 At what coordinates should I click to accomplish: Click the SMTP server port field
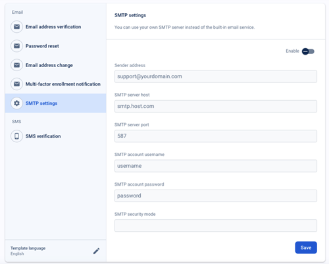click(x=216, y=136)
